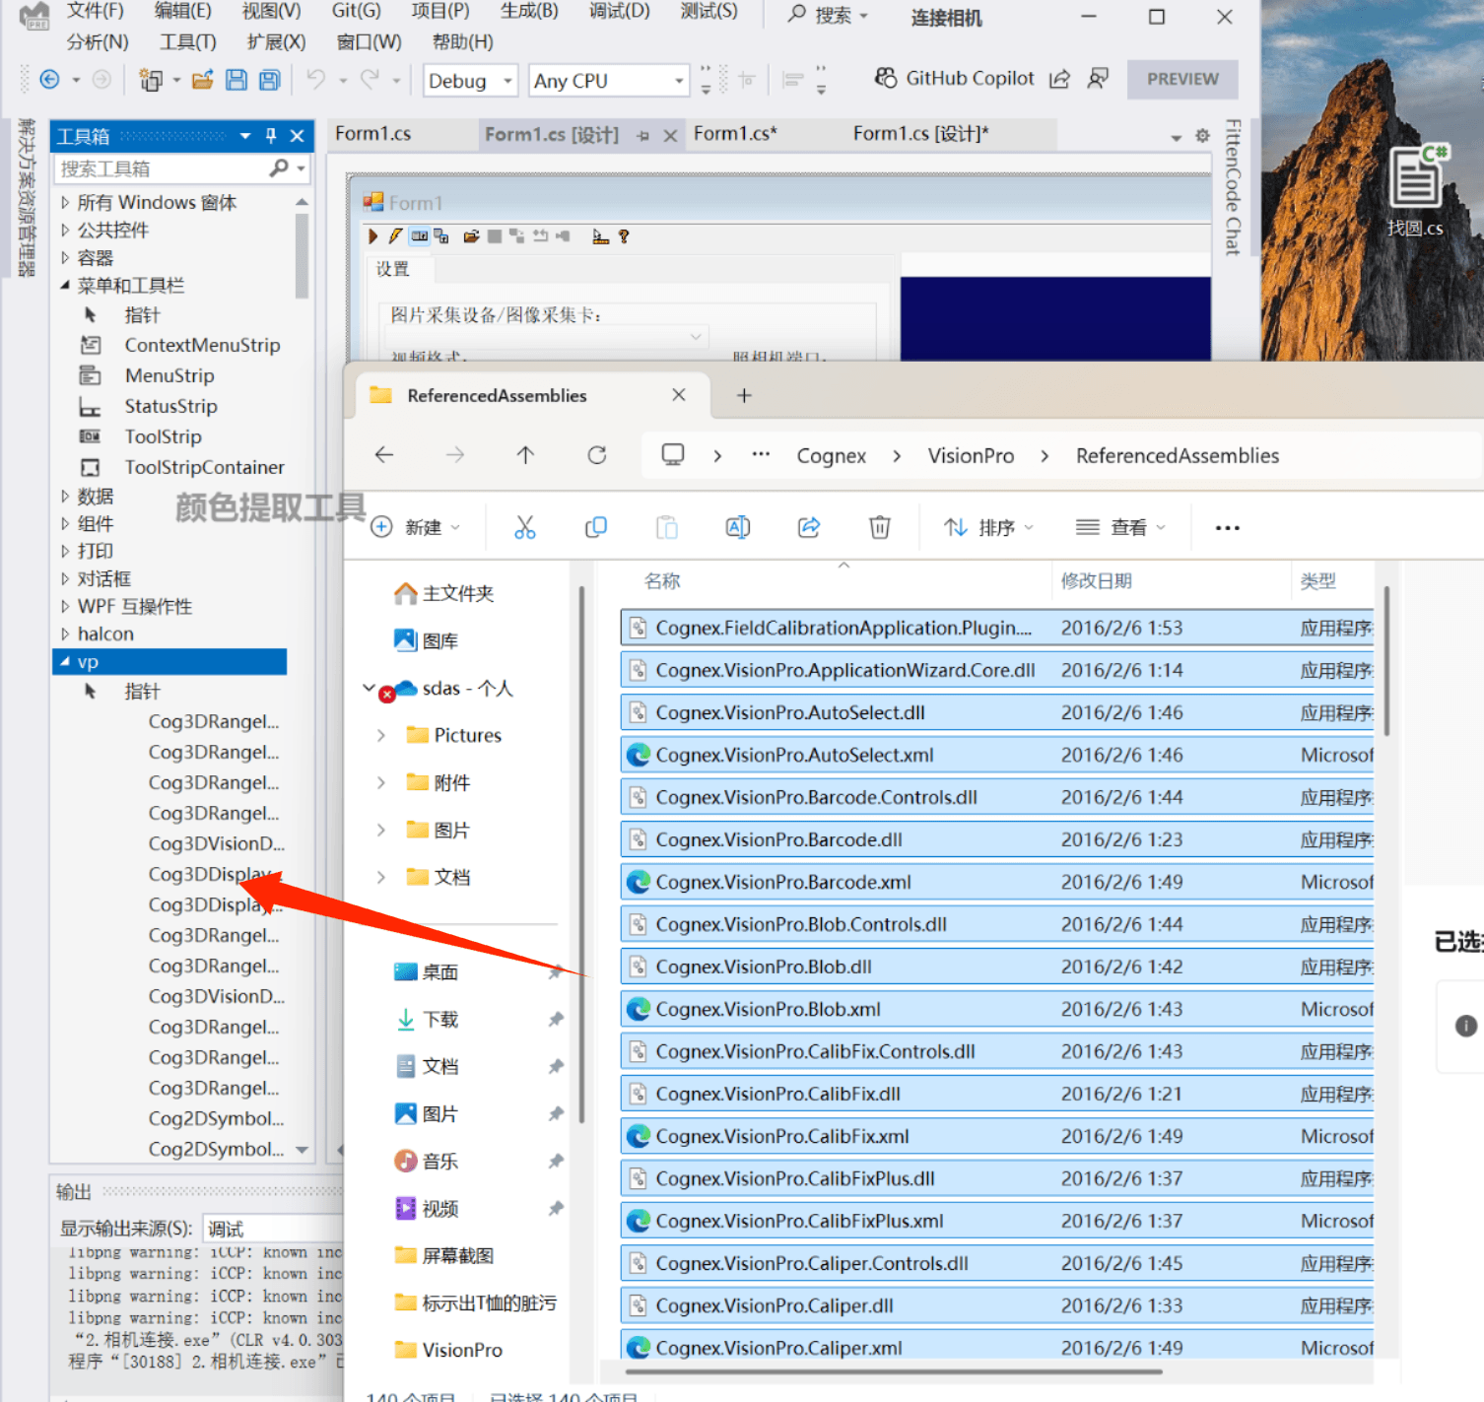Open the 调试(D) menu

(620, 11)
